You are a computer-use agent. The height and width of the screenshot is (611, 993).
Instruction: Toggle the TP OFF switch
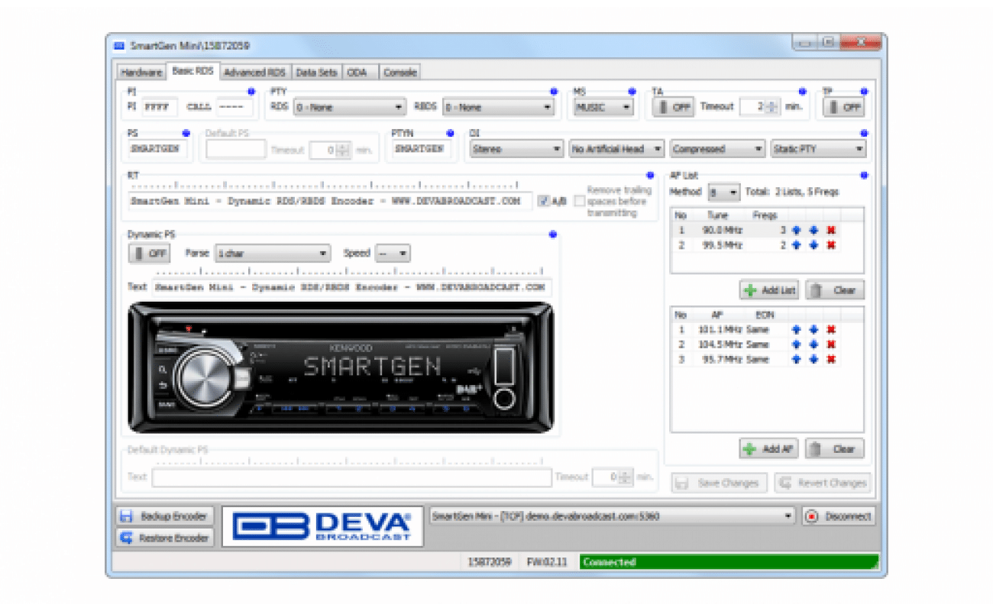[x=843, y=108]
